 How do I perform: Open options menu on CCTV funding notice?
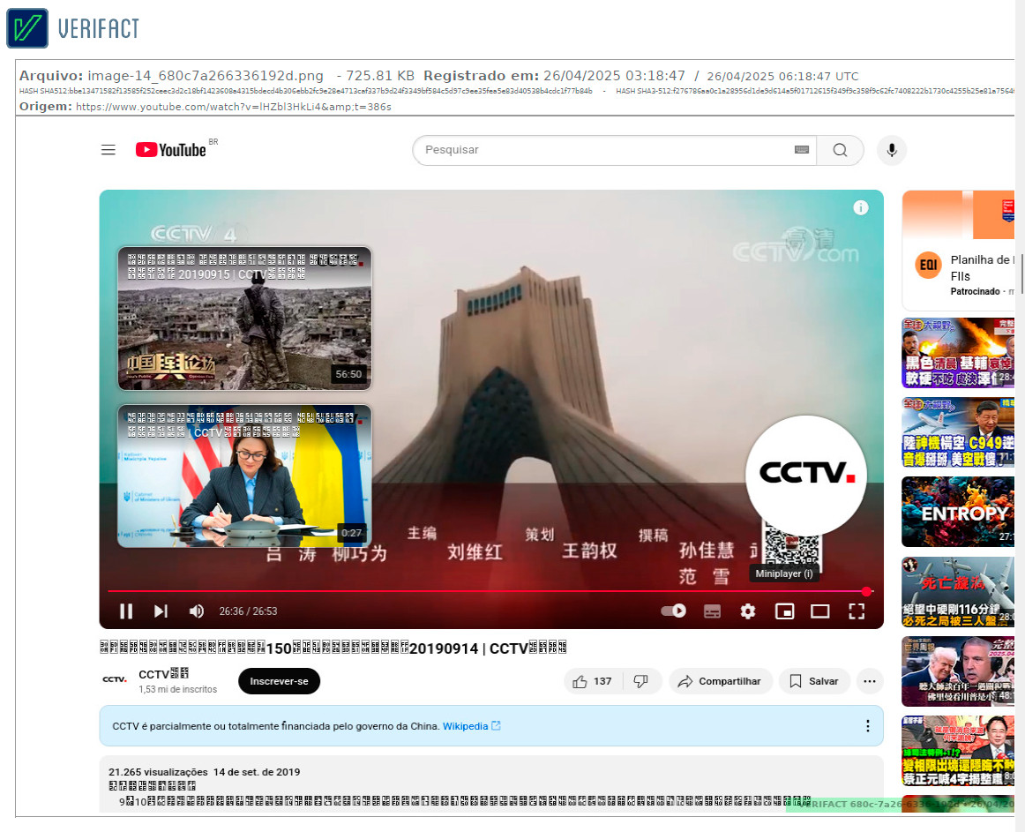coord(867,726)
